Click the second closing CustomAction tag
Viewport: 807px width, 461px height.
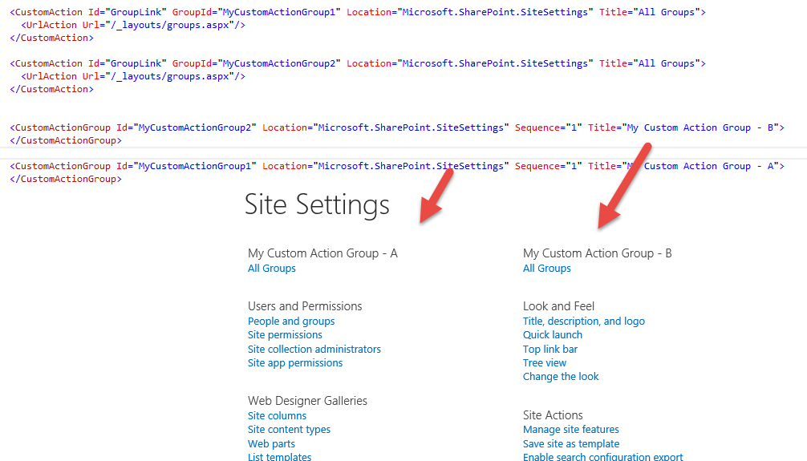tap(52, 89)
